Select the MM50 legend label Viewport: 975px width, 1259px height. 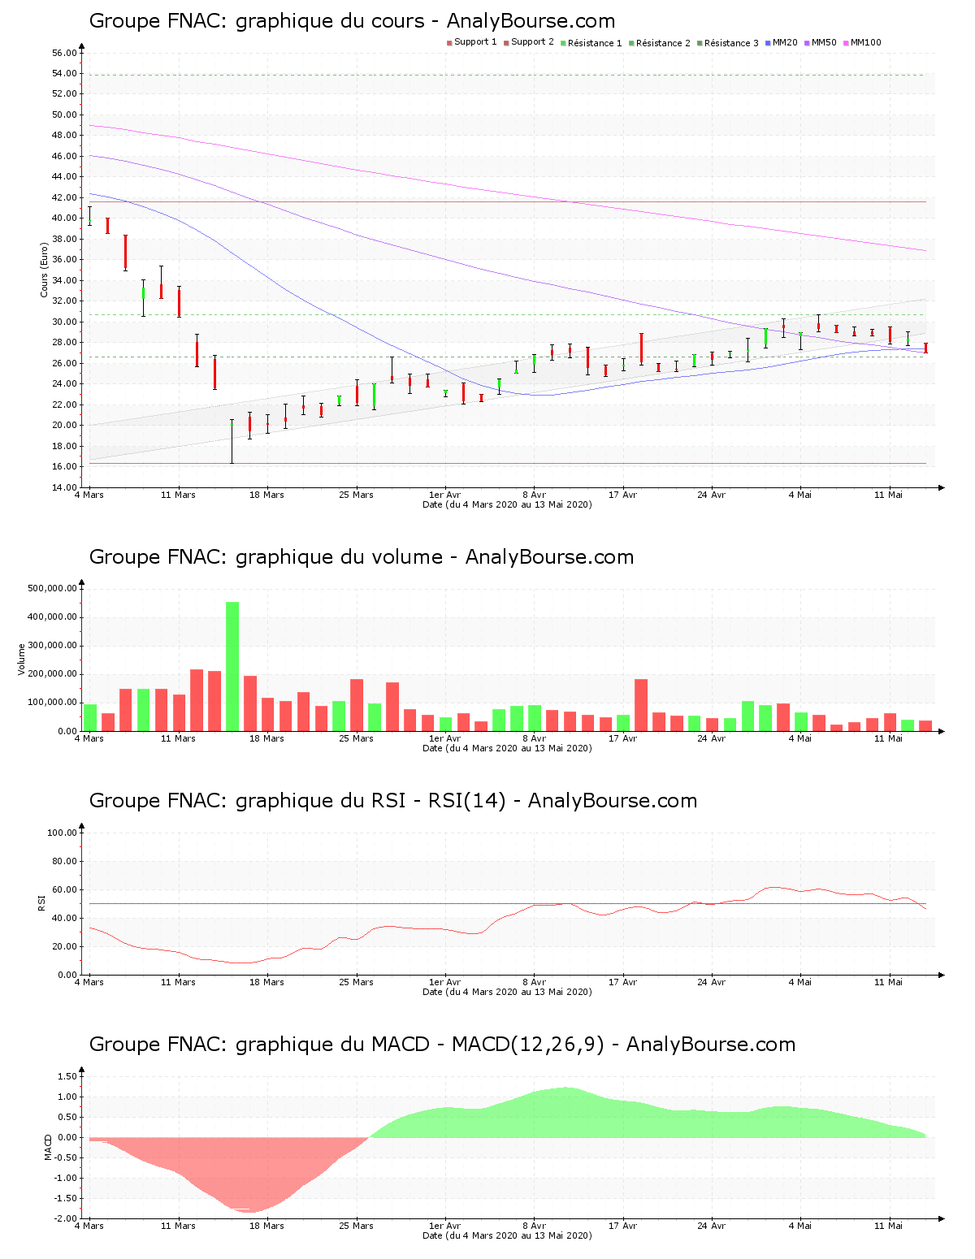(x=824, y=42)
